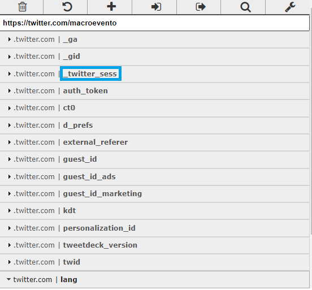Image resolution: width=312 pixels, height=290 pixels.
Task: Select the highlighted _twitter_sess cookie name
Action: (x=90, y=73)
